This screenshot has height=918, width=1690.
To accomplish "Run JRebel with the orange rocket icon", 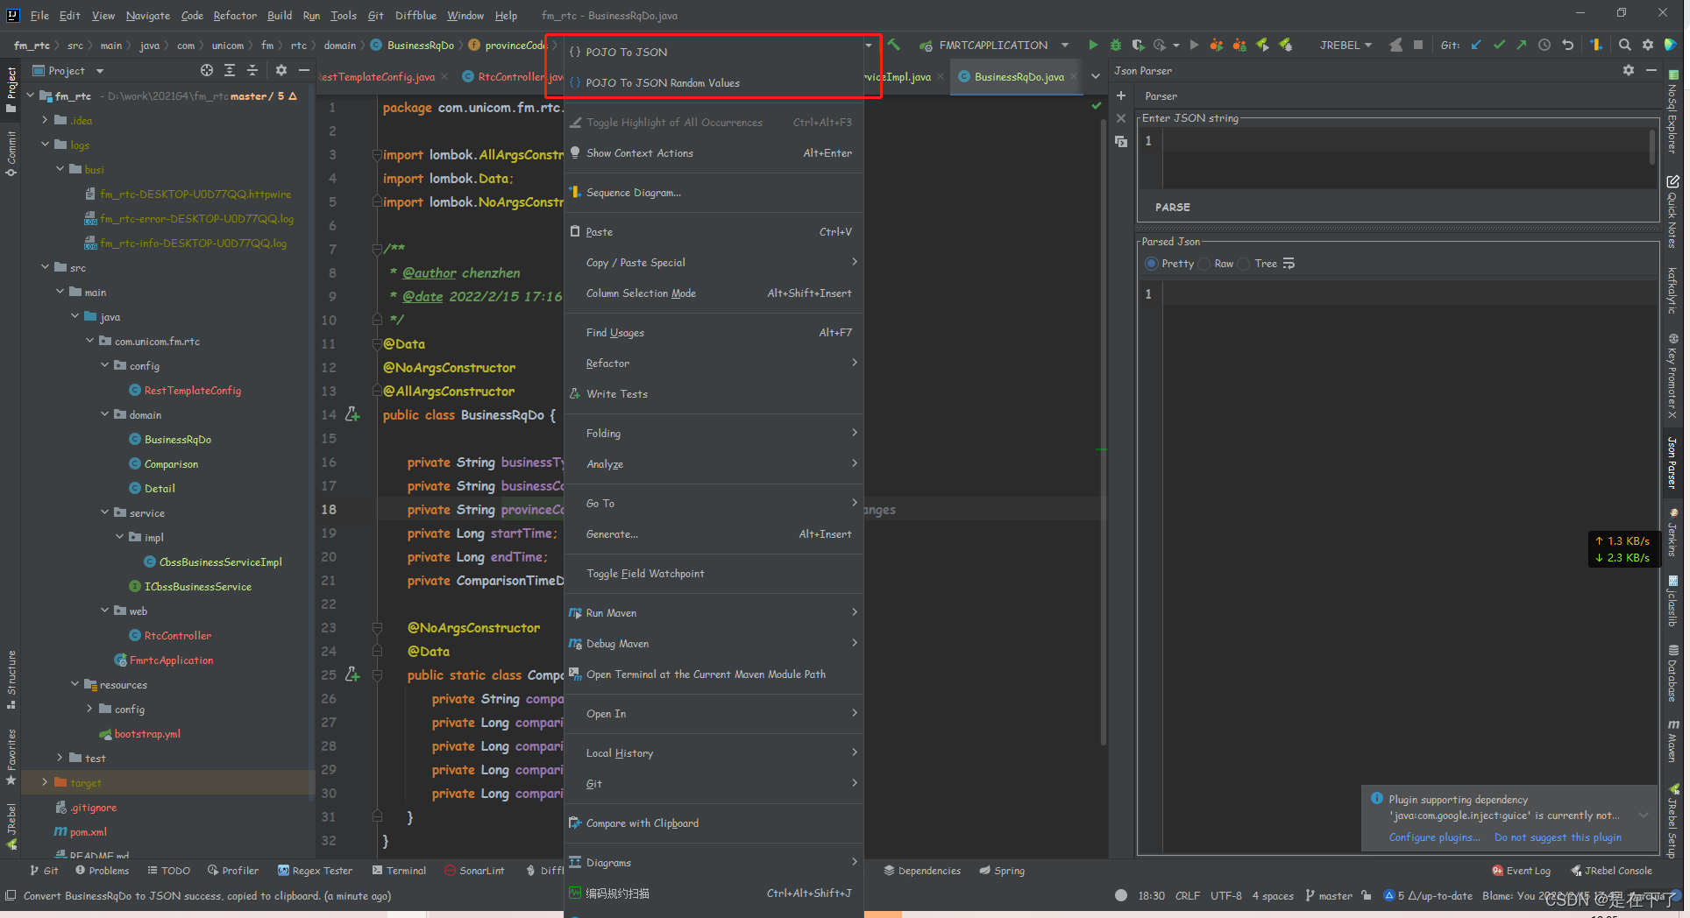I will coord(1216,45).
